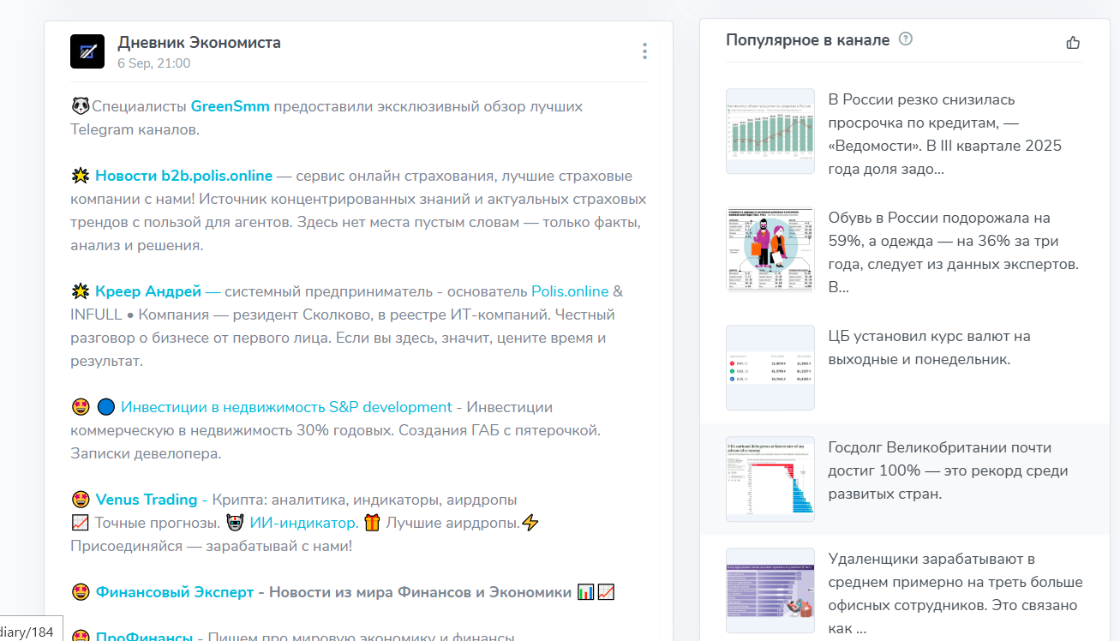Click the credit delinquency chart thumbnail

[x=770, y=130]
